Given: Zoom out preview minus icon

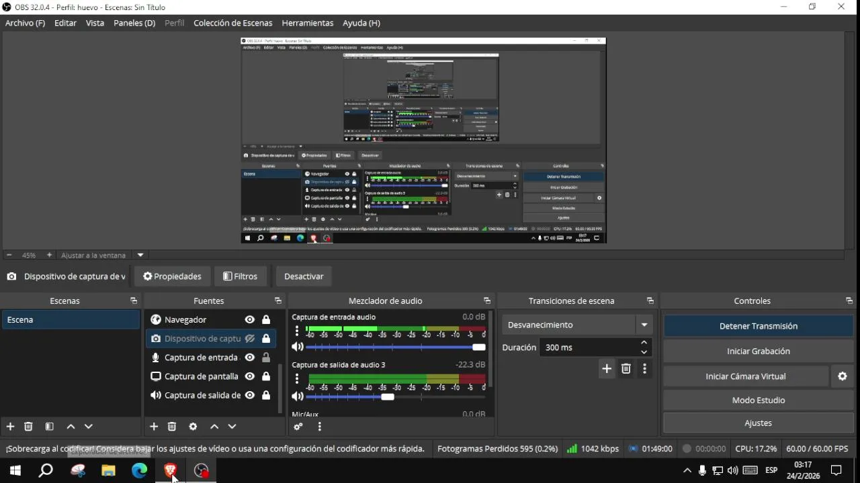Looking at the screenshot, I should (9, 255).
